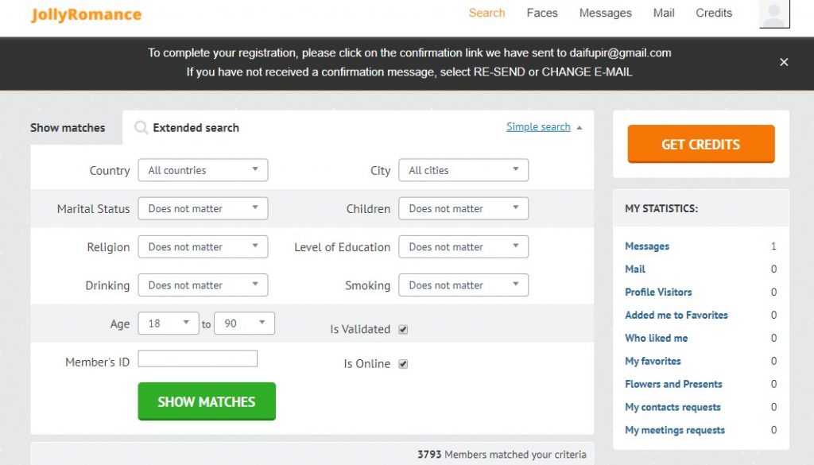This screenshot has width=814, height=465.
Task: Open the Marital Status dropdown
Action: [203, 208]
